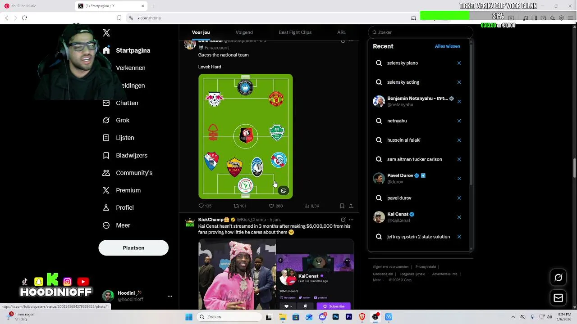The image size is (577, 324).
Task: Click the Zoeken search field on X
Action: 421,32
